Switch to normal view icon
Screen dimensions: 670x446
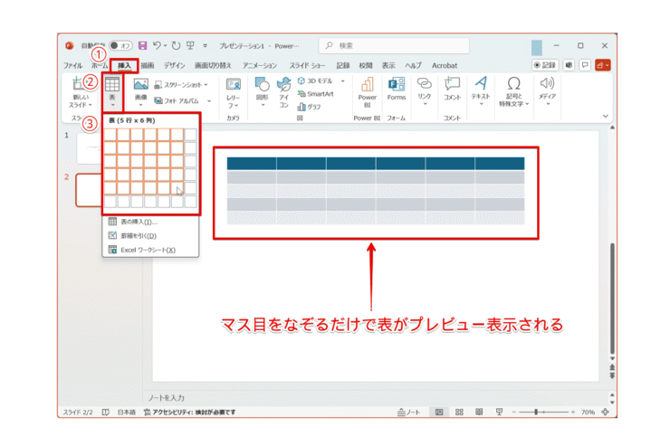pos(439,412)
